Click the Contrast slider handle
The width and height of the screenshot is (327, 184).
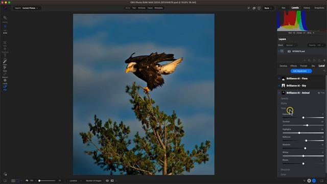point(307,125)
